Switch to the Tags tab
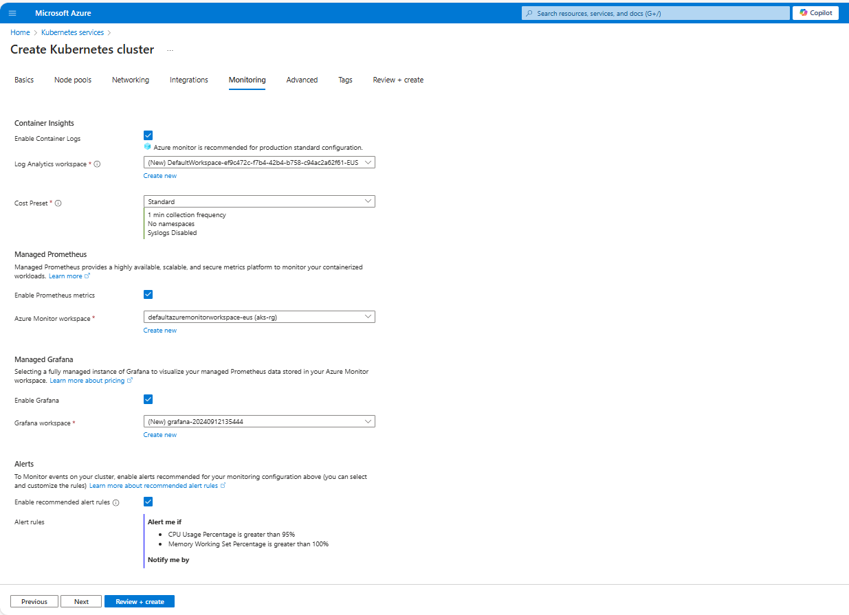The width and height of the screenshot is (849, 615). pos(345,80)
